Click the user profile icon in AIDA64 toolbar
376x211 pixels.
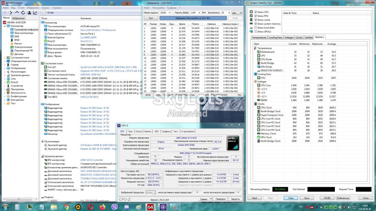point(29,13)
